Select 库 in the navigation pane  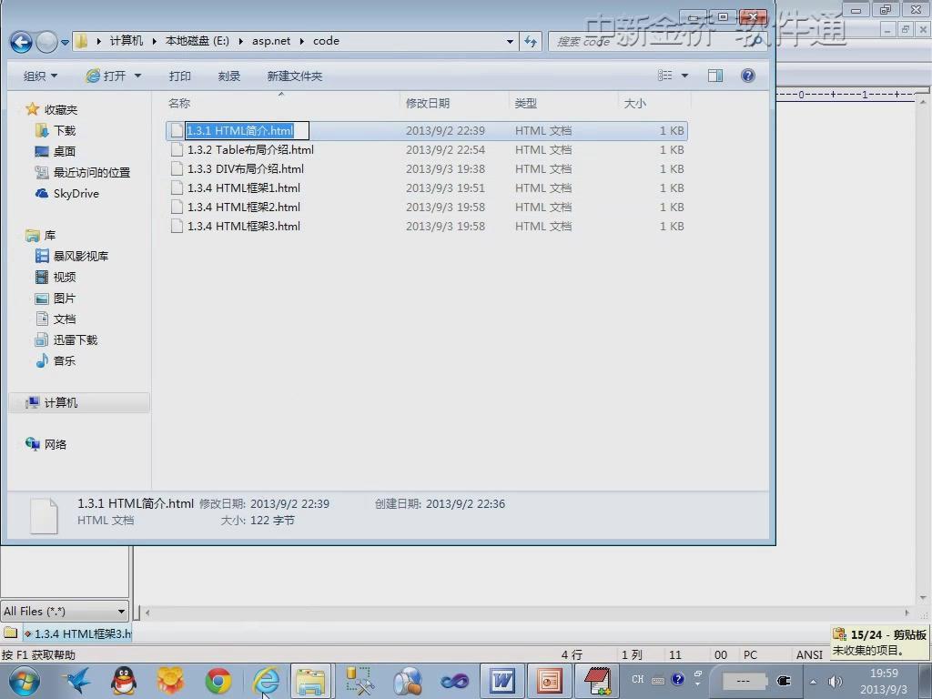(x=50, y=236)
